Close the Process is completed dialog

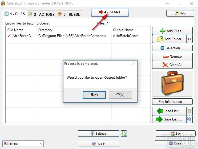133,64
